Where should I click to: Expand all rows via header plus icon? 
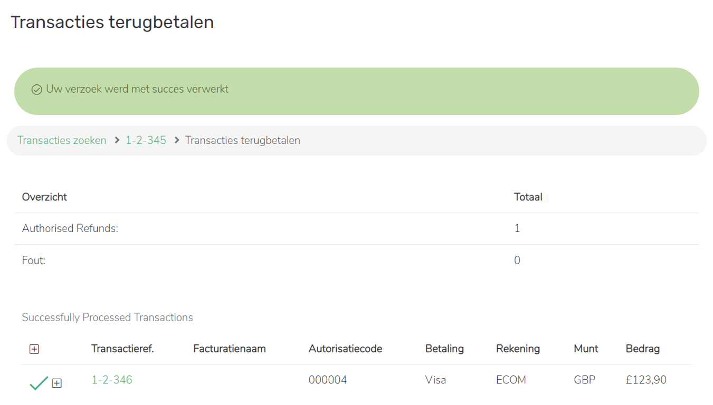pos(34,349)
